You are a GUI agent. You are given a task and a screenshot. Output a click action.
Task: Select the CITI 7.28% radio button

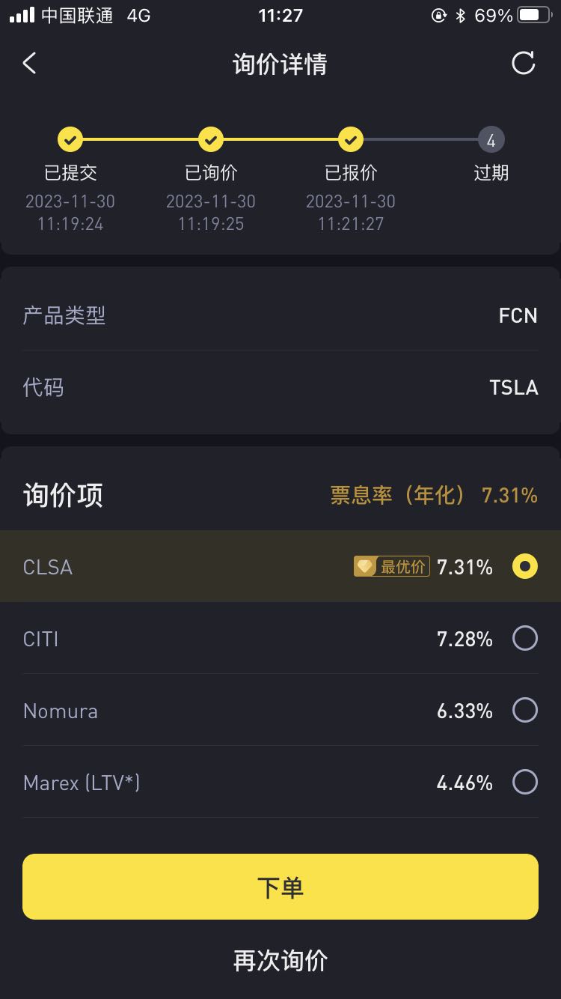524,639
